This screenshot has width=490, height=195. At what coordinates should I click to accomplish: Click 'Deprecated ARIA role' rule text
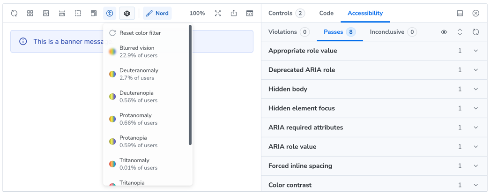pyautogui.click(x=302, y=70)
